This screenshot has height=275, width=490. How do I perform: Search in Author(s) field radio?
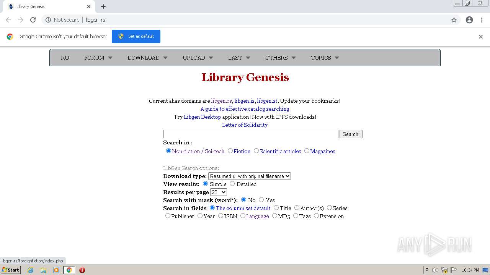tap(297, 208)
